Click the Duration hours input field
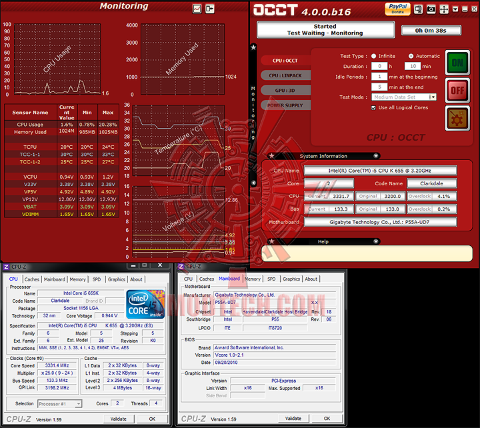 [x=379, y=66]
